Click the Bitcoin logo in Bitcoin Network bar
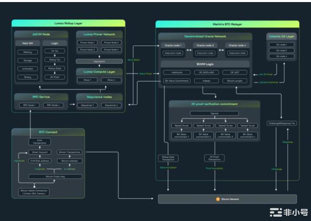The image size is (311, 221). click(x=218, y=199)
